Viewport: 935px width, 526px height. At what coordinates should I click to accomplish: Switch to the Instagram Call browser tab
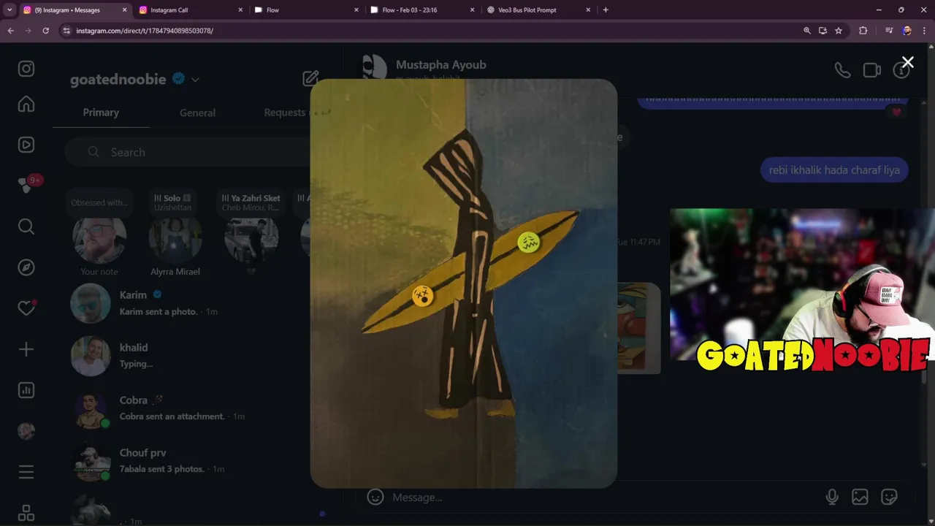coord(190,10)
